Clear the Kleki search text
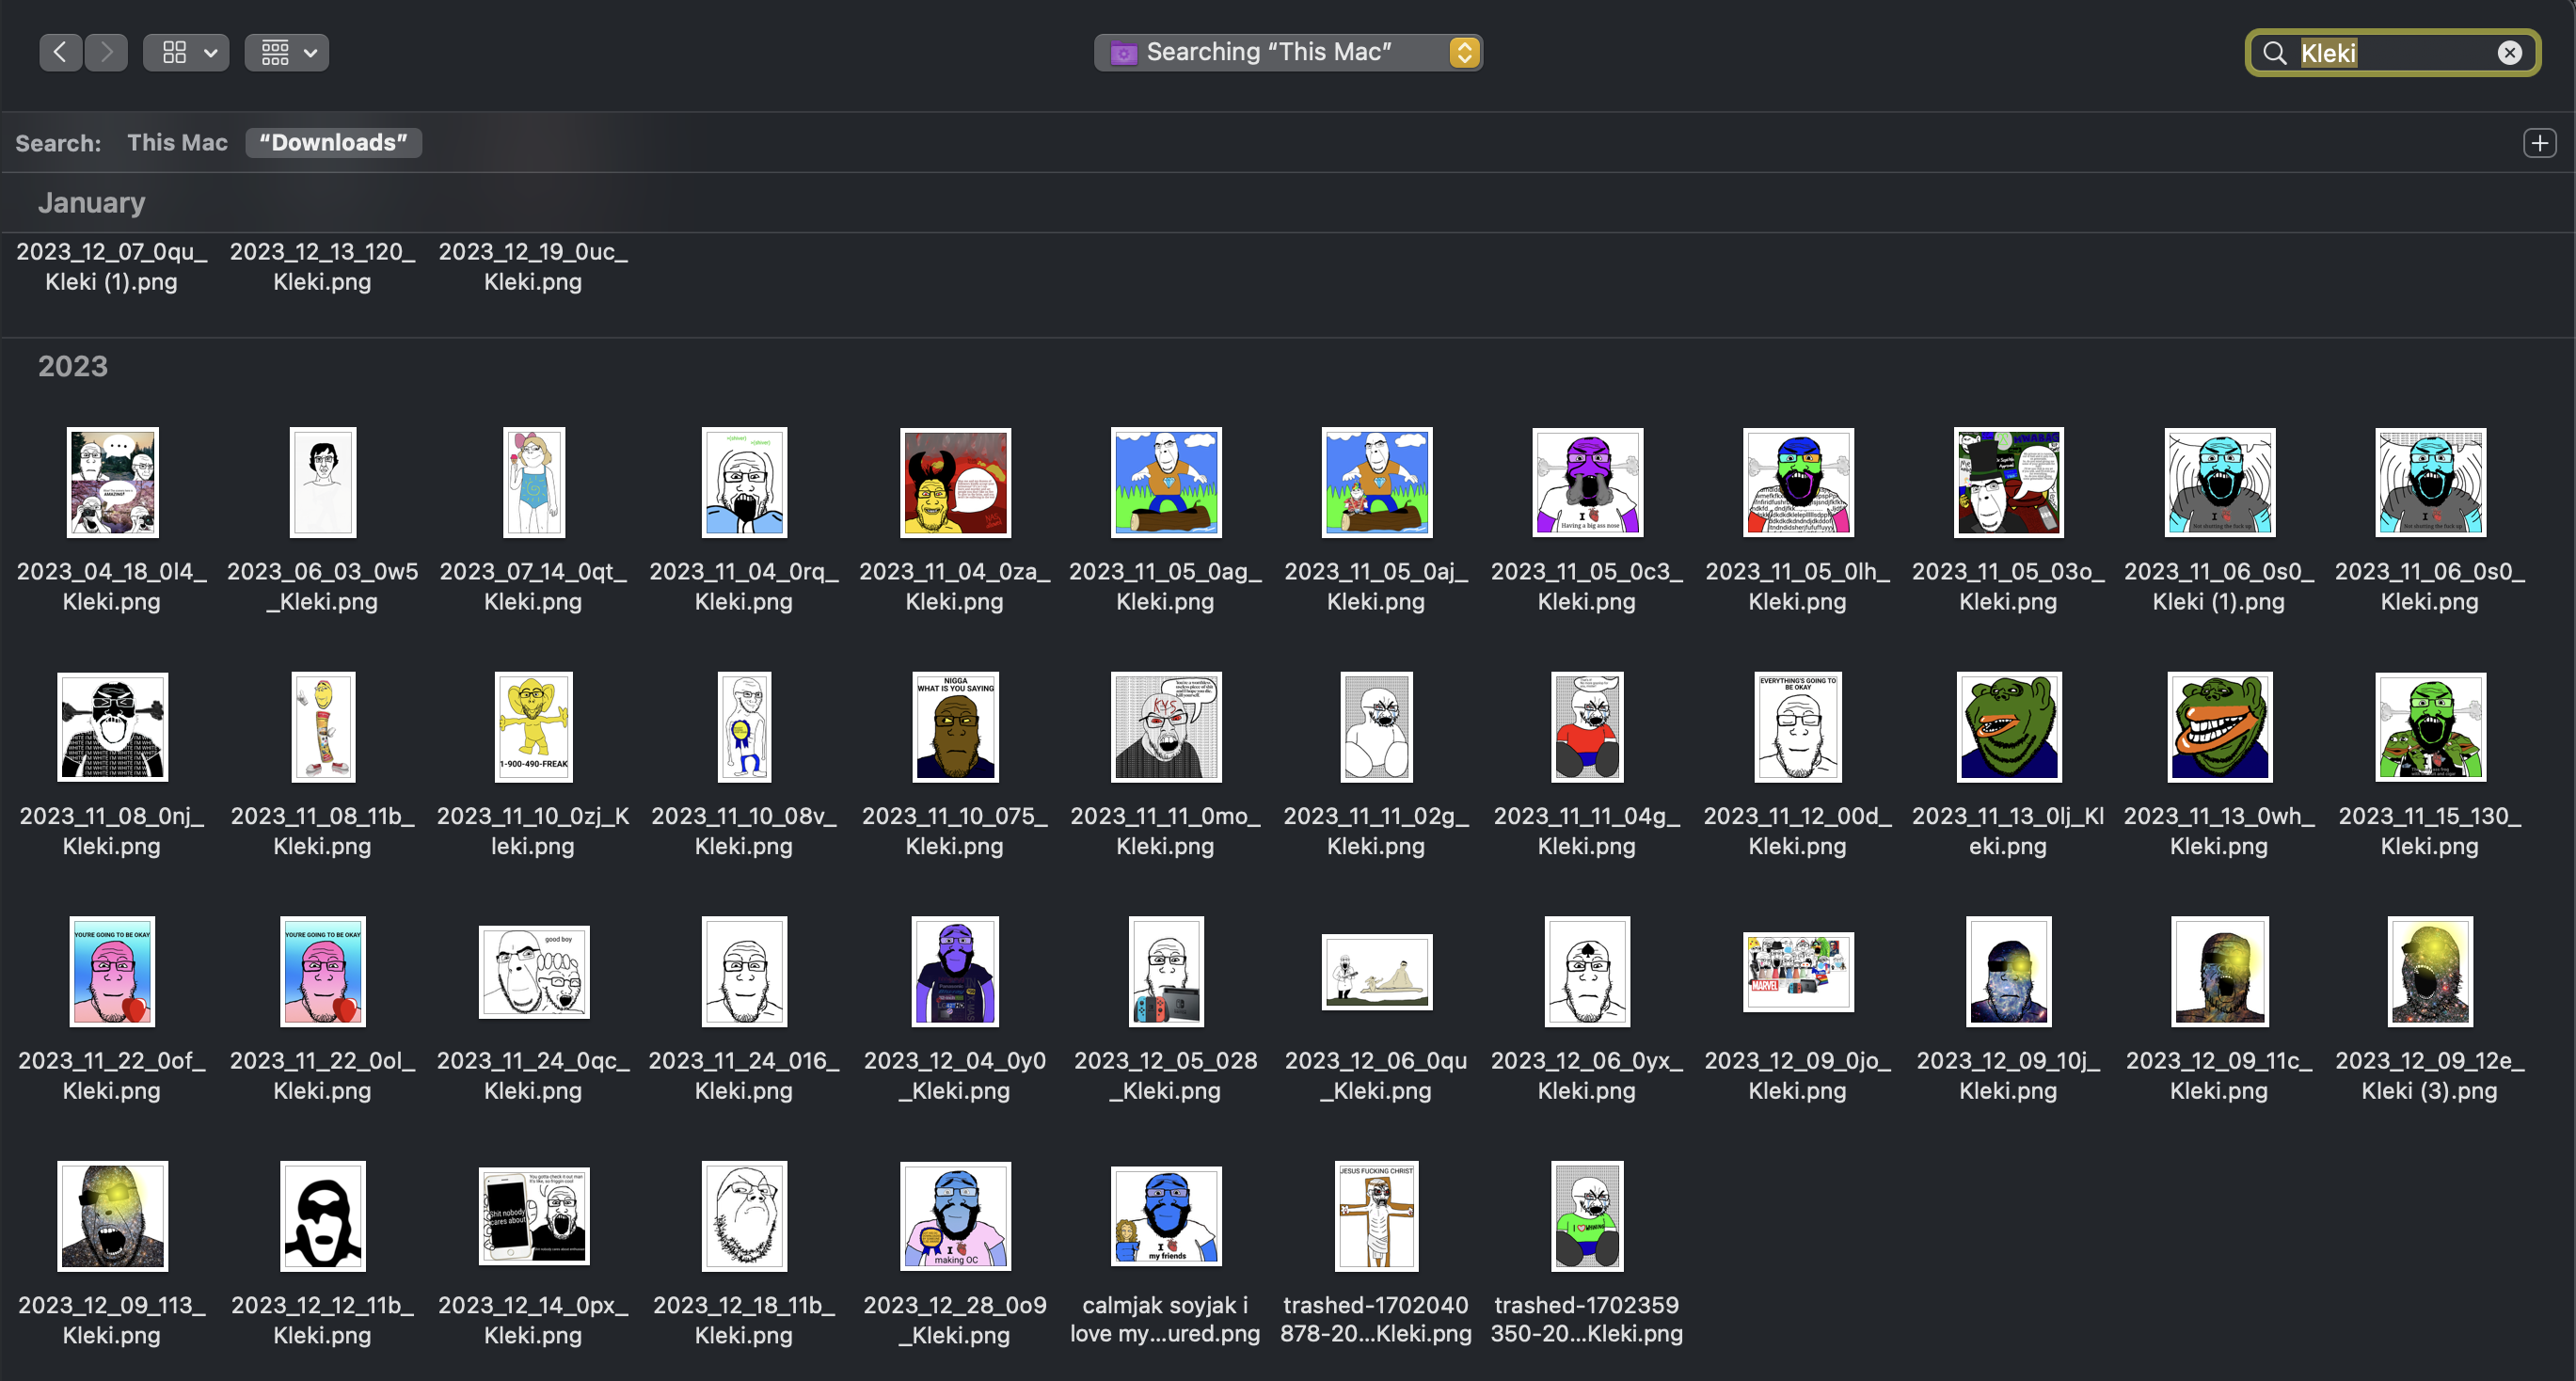2576x1381 pixels. click(2509, 53)
